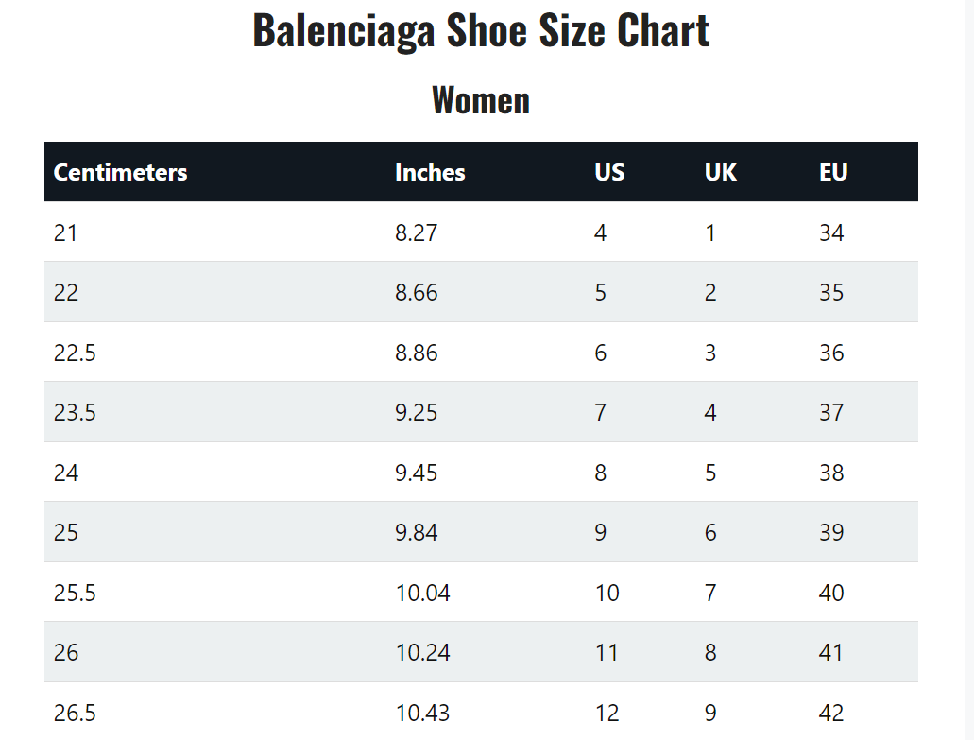Select the 25.5 centimeters cell

point(75,593)
